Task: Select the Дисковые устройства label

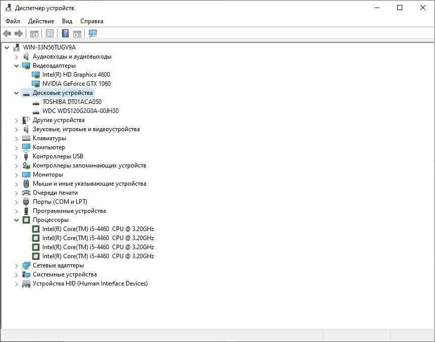Action: [63, 93]
